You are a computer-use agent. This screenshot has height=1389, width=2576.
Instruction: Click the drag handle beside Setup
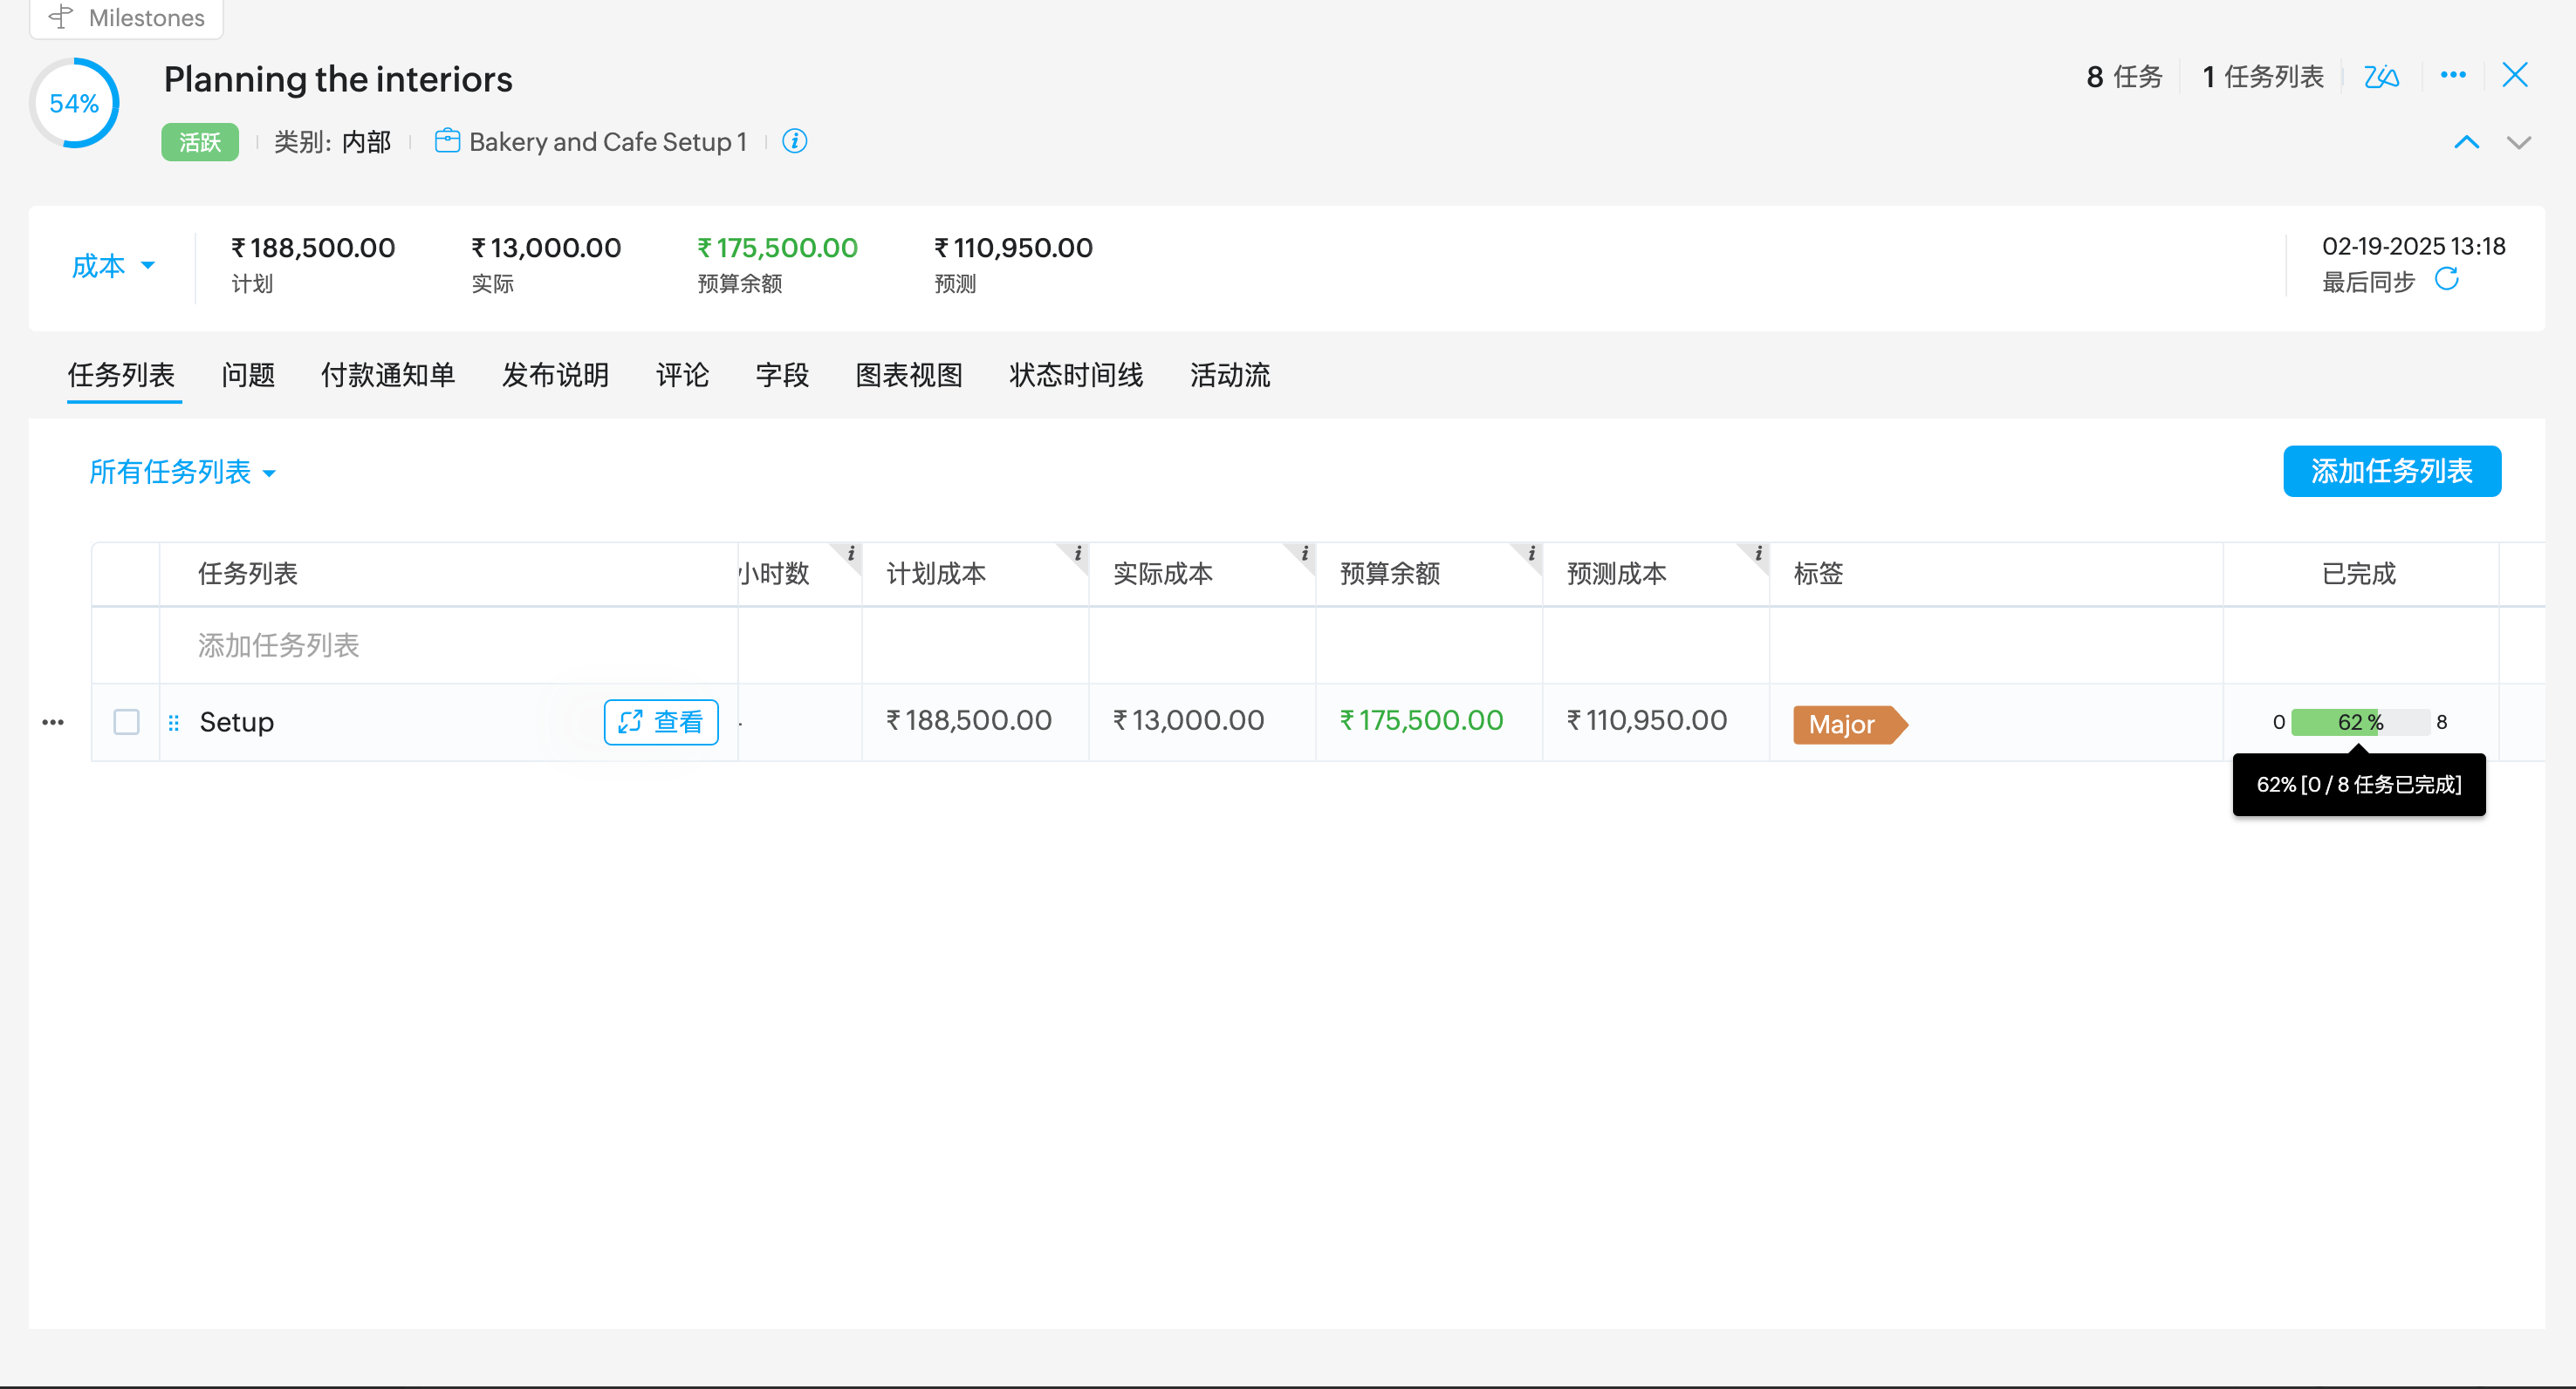(x=174, y=721)
